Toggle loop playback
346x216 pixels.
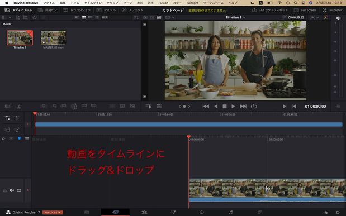click(x=254, y=107)
